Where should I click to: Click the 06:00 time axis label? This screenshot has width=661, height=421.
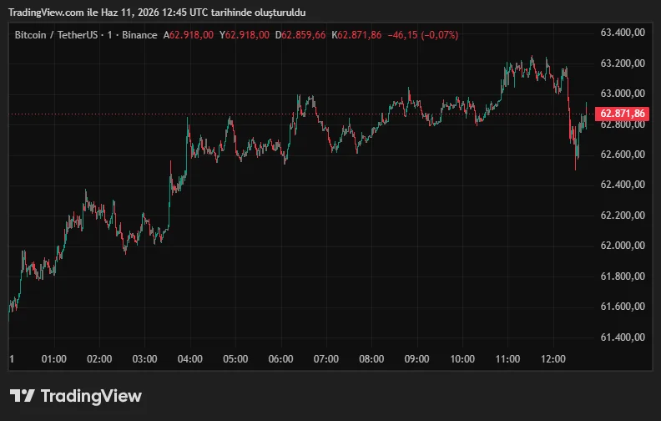coord(280,359)
